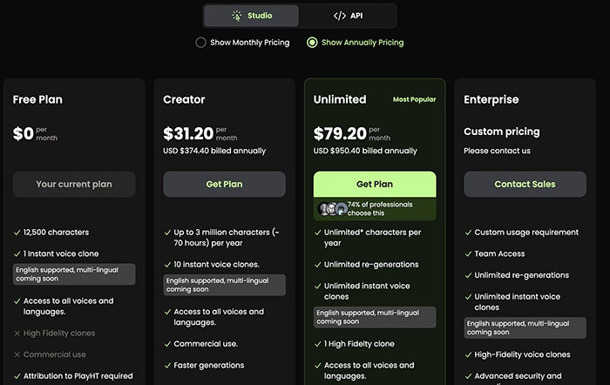Viewport: 610px width, 385px height.
Task: Click the Enterprise plan heading
Action: pos(491,99)
